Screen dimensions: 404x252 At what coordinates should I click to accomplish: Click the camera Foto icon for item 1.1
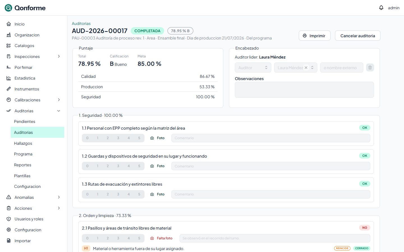(152, 138)
